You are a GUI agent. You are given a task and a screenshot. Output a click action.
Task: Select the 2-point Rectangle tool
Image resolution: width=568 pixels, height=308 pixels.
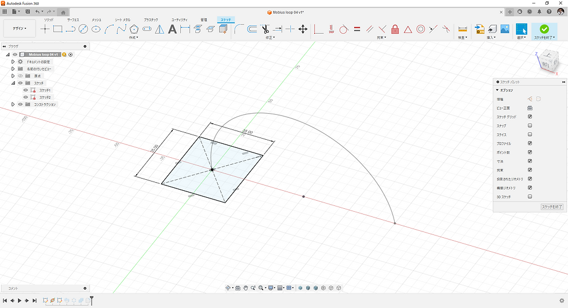(x=57, y=29)
